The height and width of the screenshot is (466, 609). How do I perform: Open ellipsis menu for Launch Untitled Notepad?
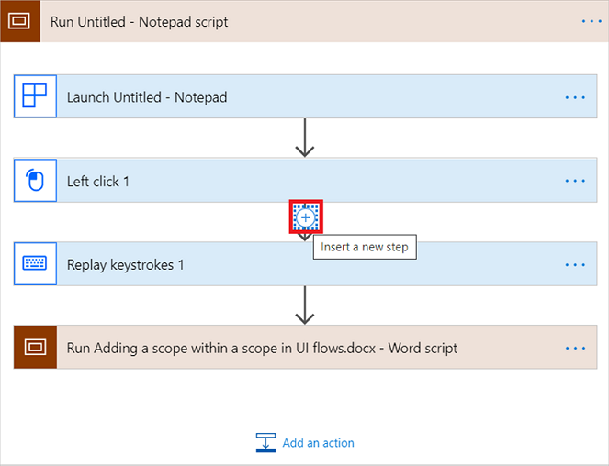pyautogui.click(x=575, y=97)
